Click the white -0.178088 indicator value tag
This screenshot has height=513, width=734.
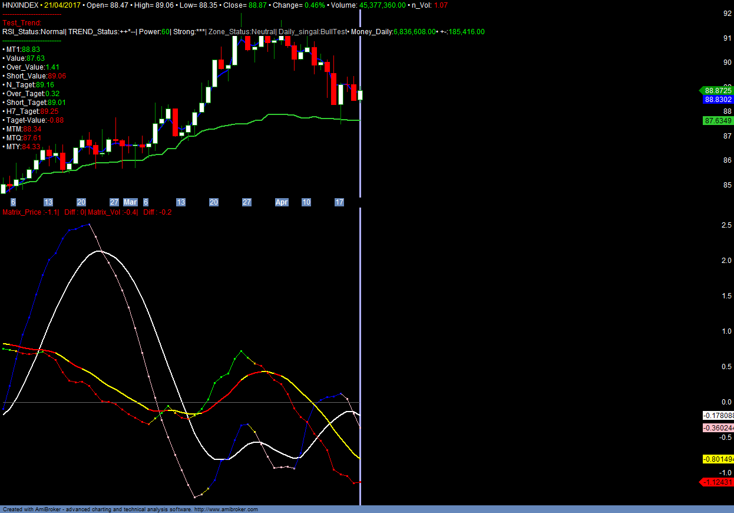tap(718, 416)
